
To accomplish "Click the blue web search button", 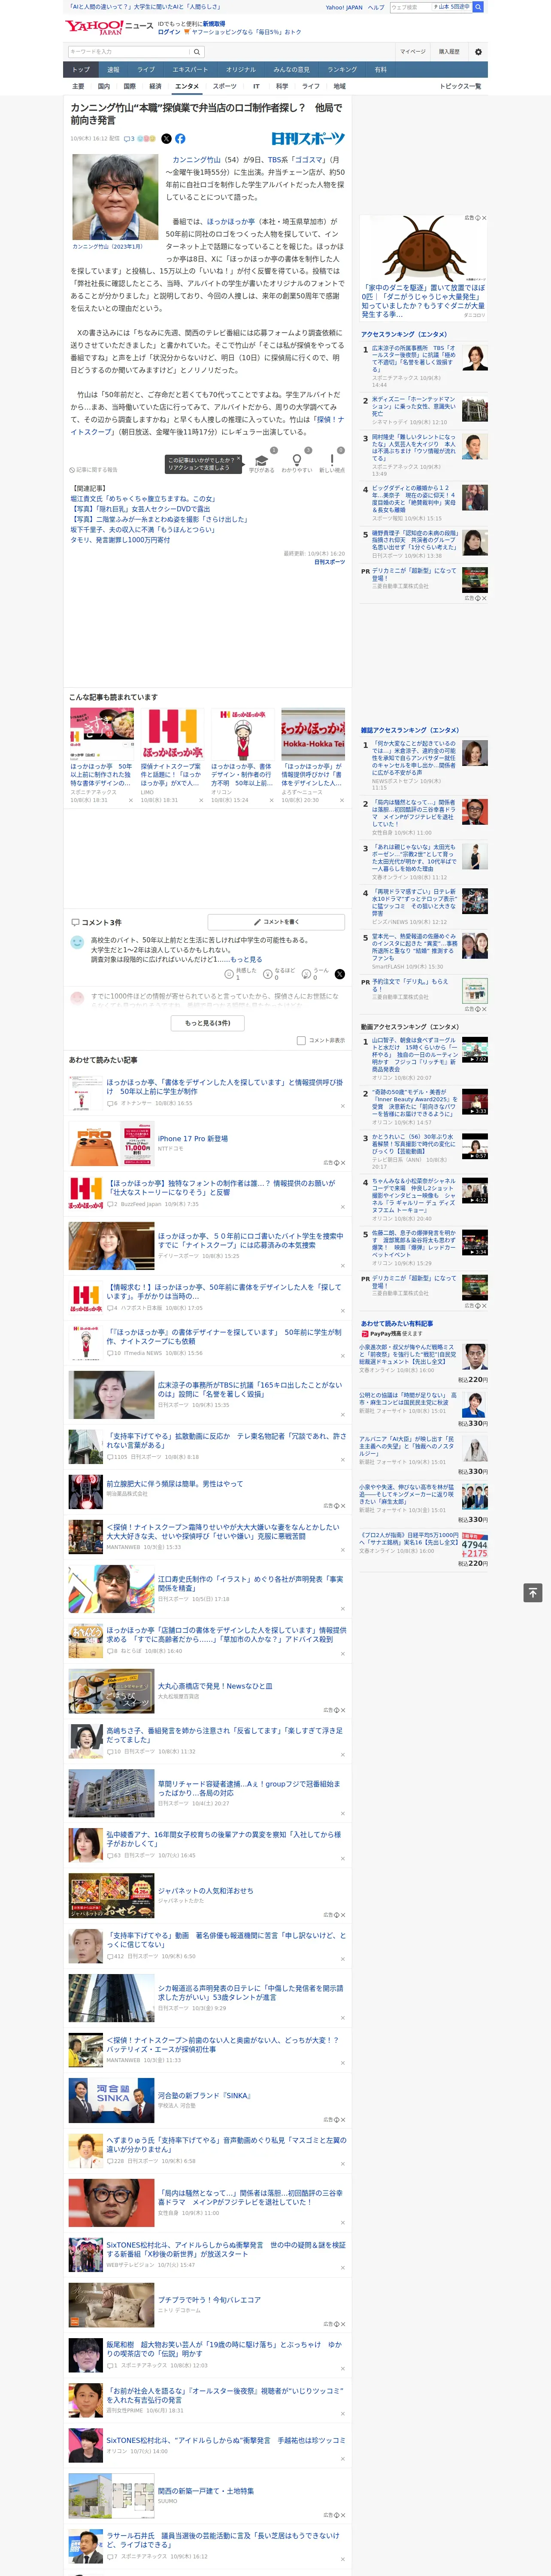I will 478,7.
